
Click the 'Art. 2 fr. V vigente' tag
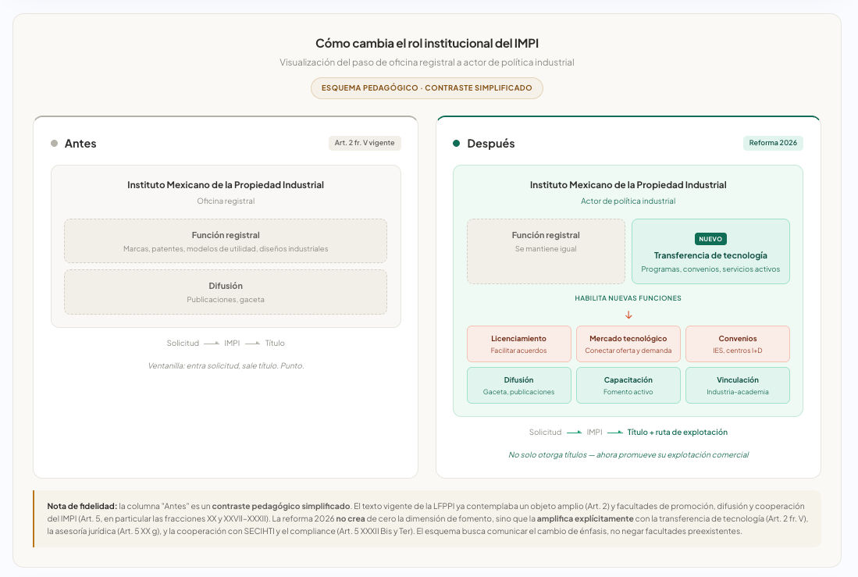tap(365, 143)
